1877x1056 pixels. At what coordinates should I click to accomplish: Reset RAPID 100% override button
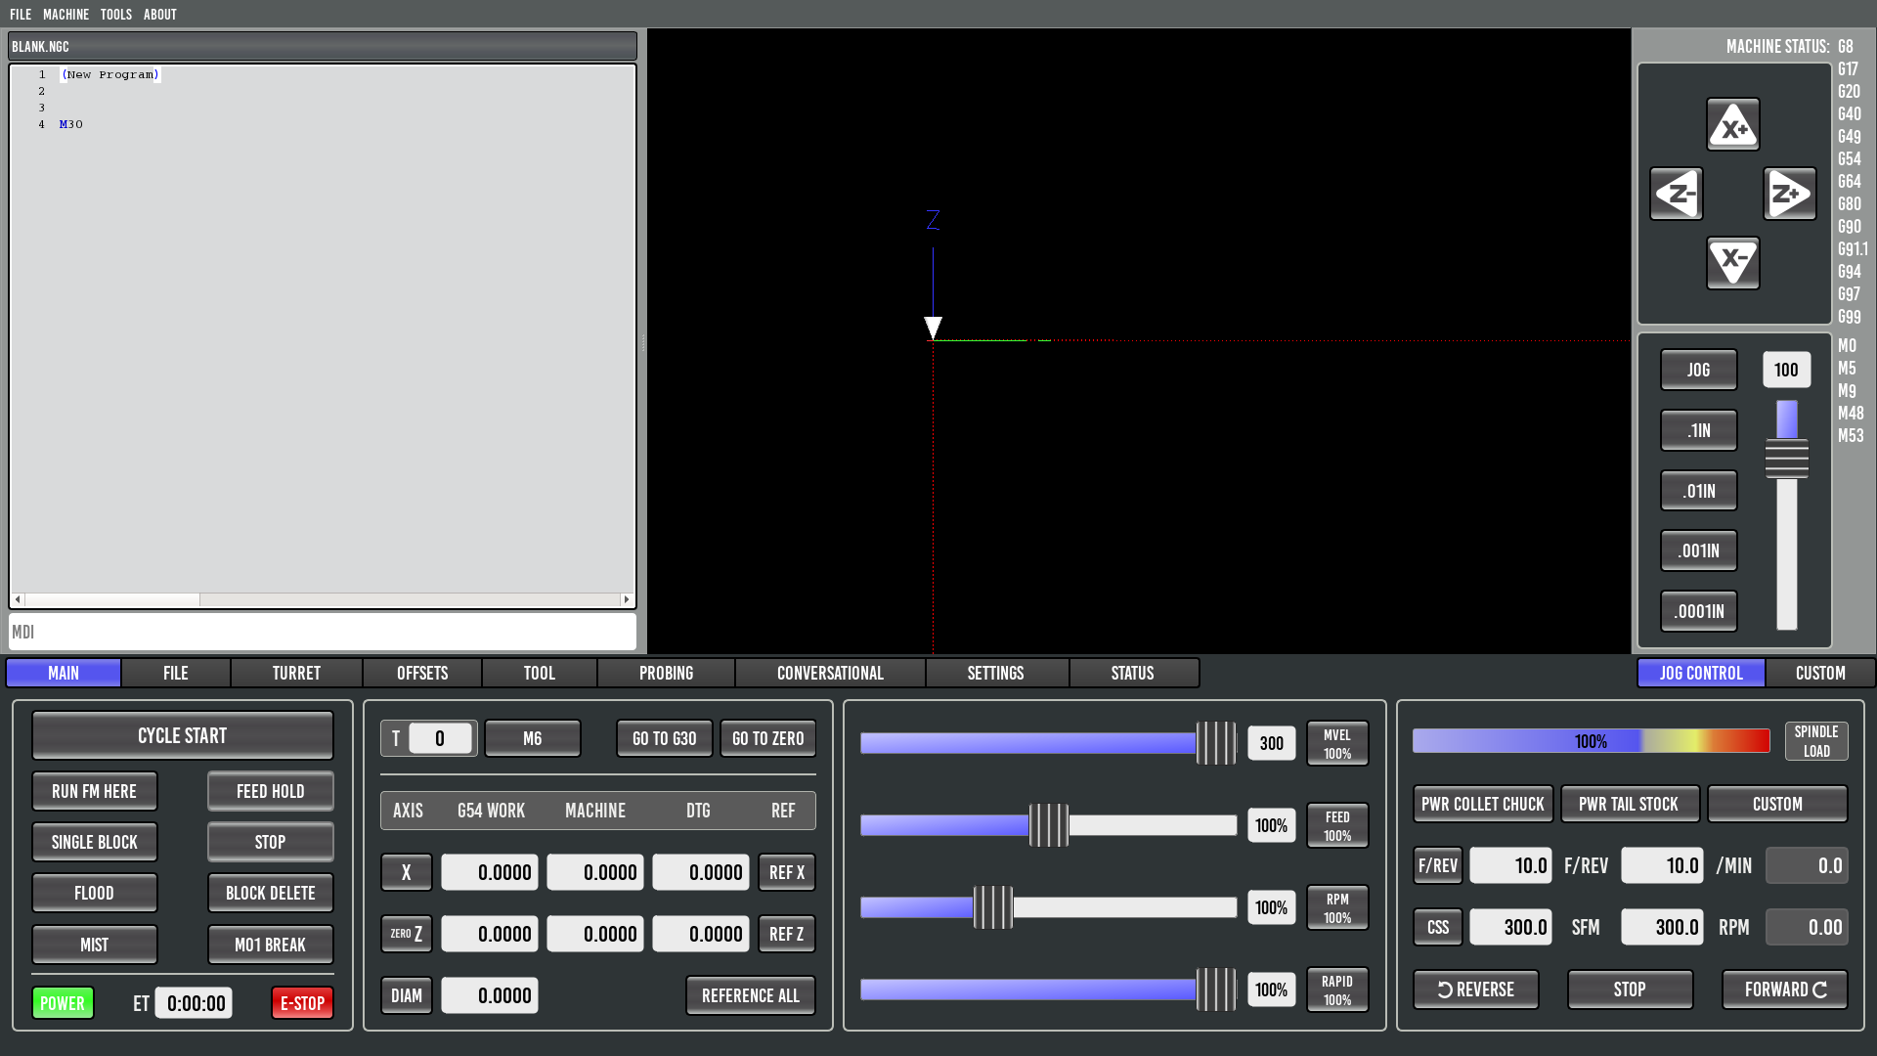[1337, 990]
